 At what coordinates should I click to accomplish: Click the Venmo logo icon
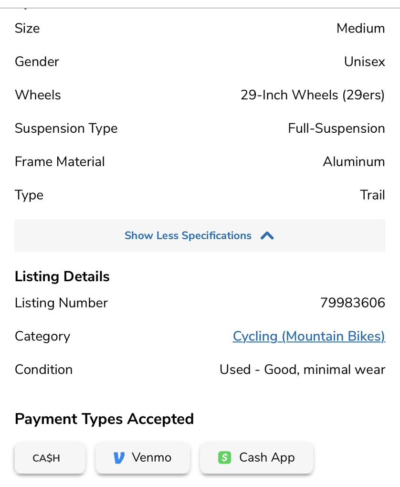(x=119, y=458)
